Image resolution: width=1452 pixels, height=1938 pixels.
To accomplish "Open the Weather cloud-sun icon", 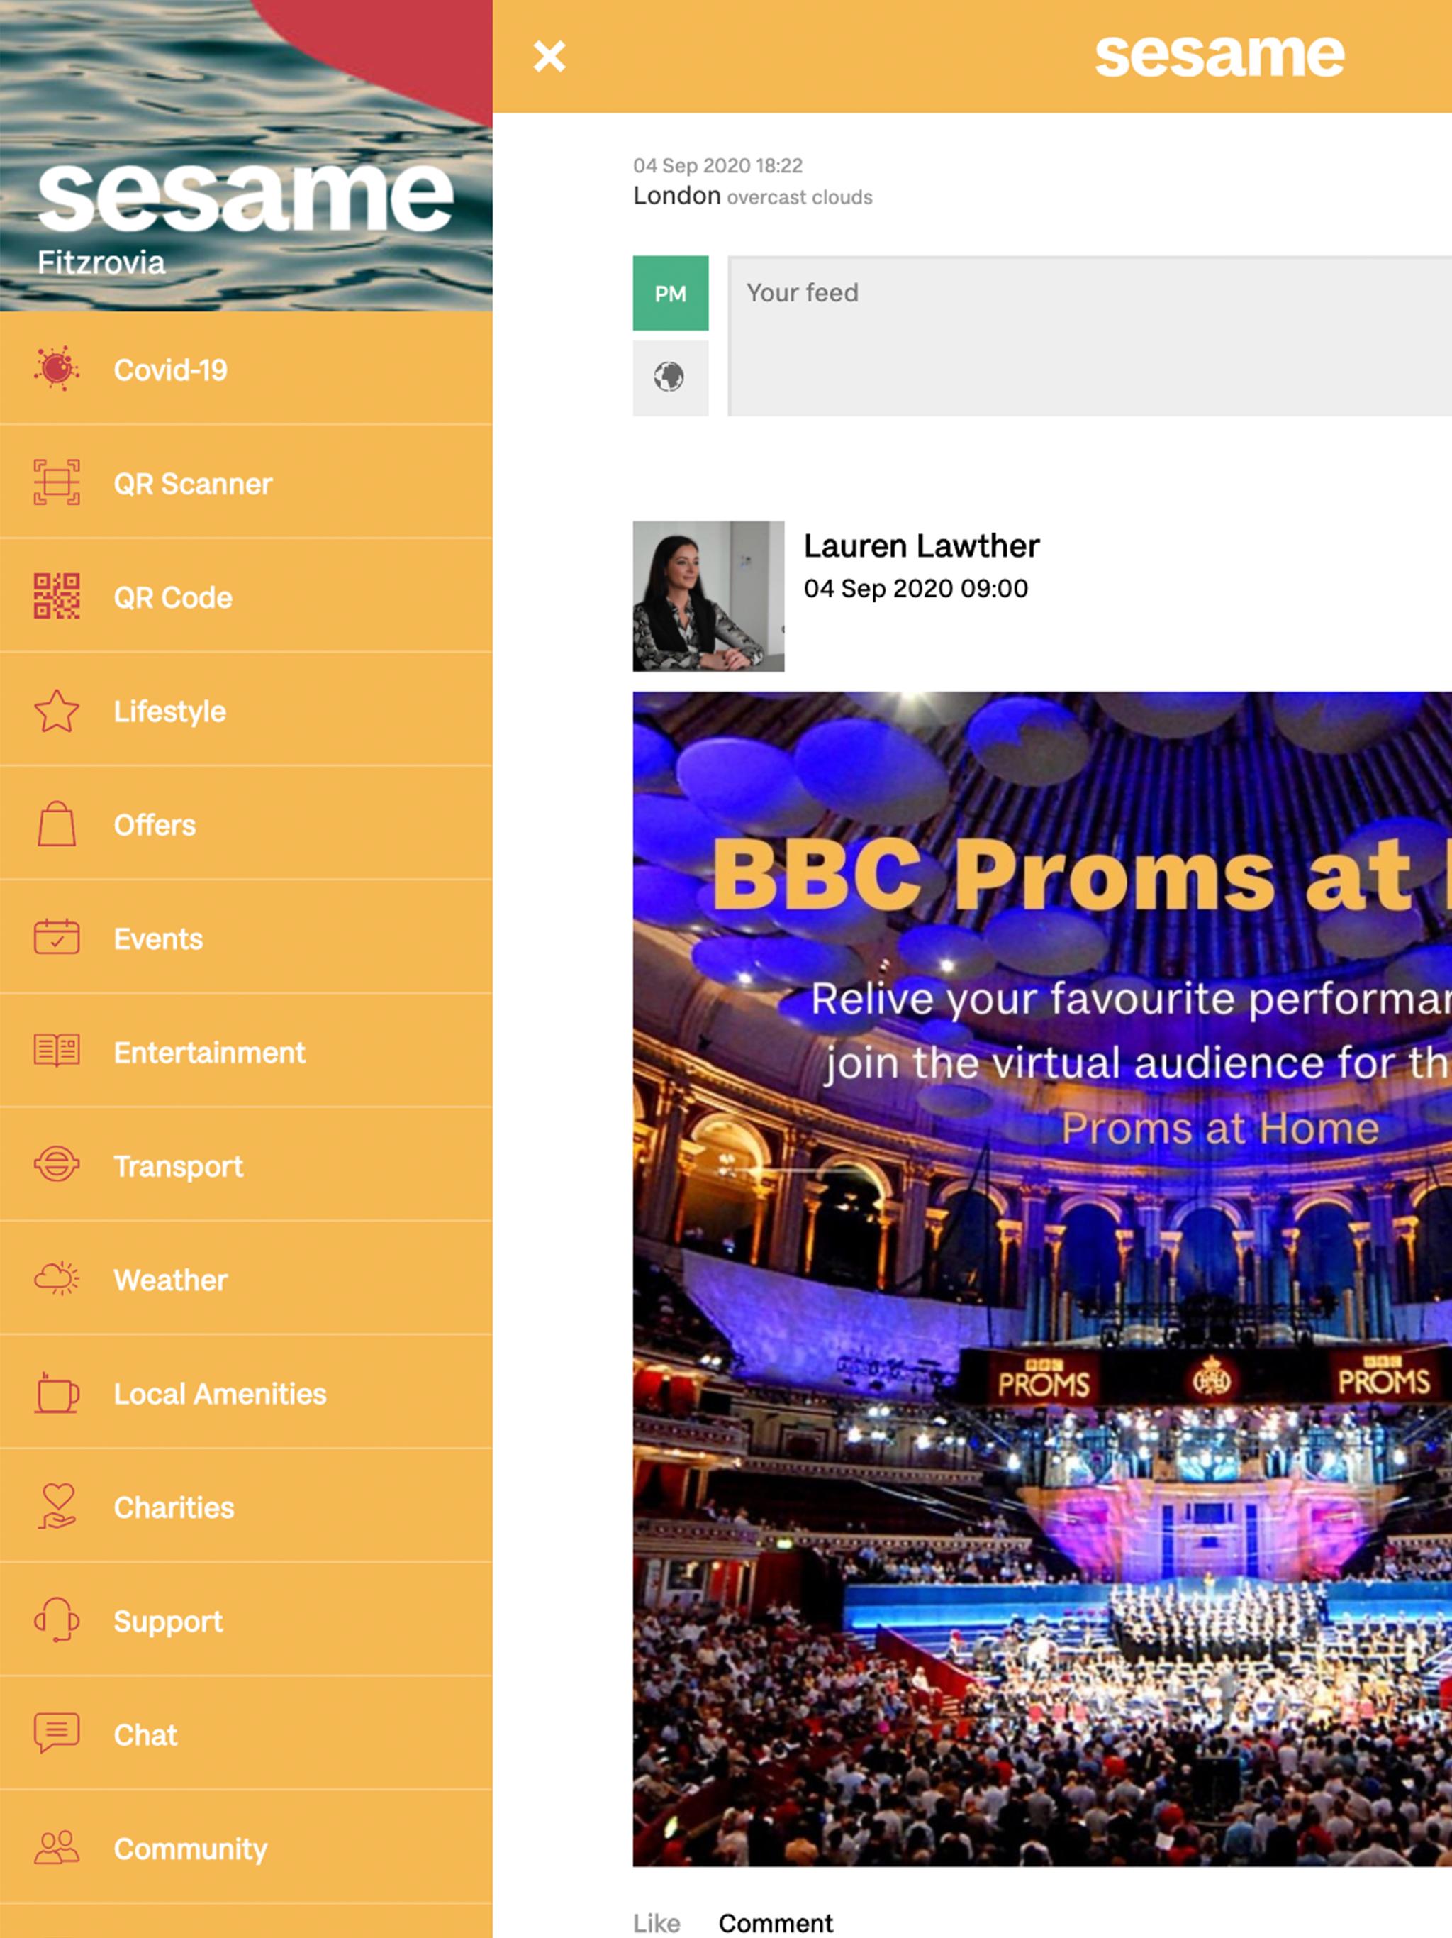I will (x=56, y=1279).
